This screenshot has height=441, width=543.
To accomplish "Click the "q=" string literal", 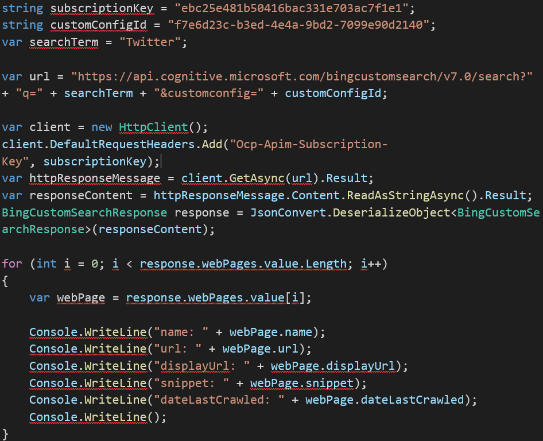I will point(29,93).
